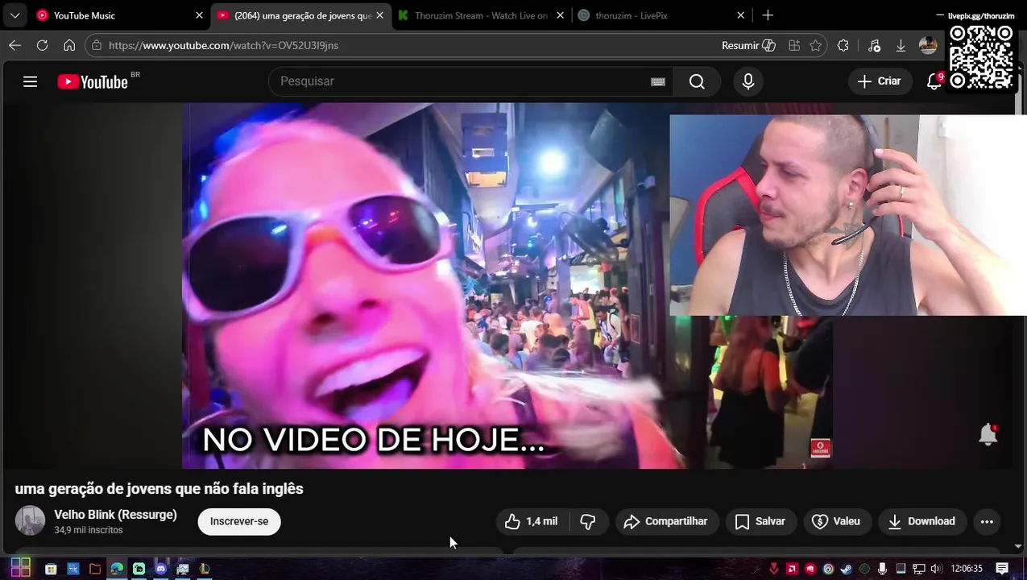Open Steam icon in system tray
Image resolution: width=1027 pixels, height=580 pixels.
point(846,569)
